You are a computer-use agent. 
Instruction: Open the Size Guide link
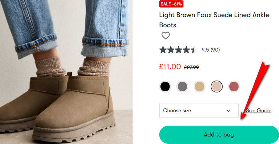click(x=258, y=111)
